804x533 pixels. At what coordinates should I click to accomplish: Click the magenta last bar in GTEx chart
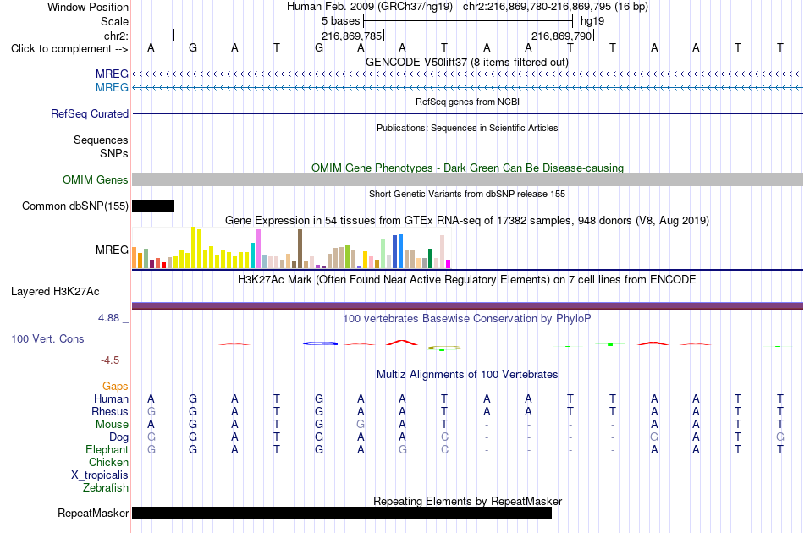click(x=449, y=264)
